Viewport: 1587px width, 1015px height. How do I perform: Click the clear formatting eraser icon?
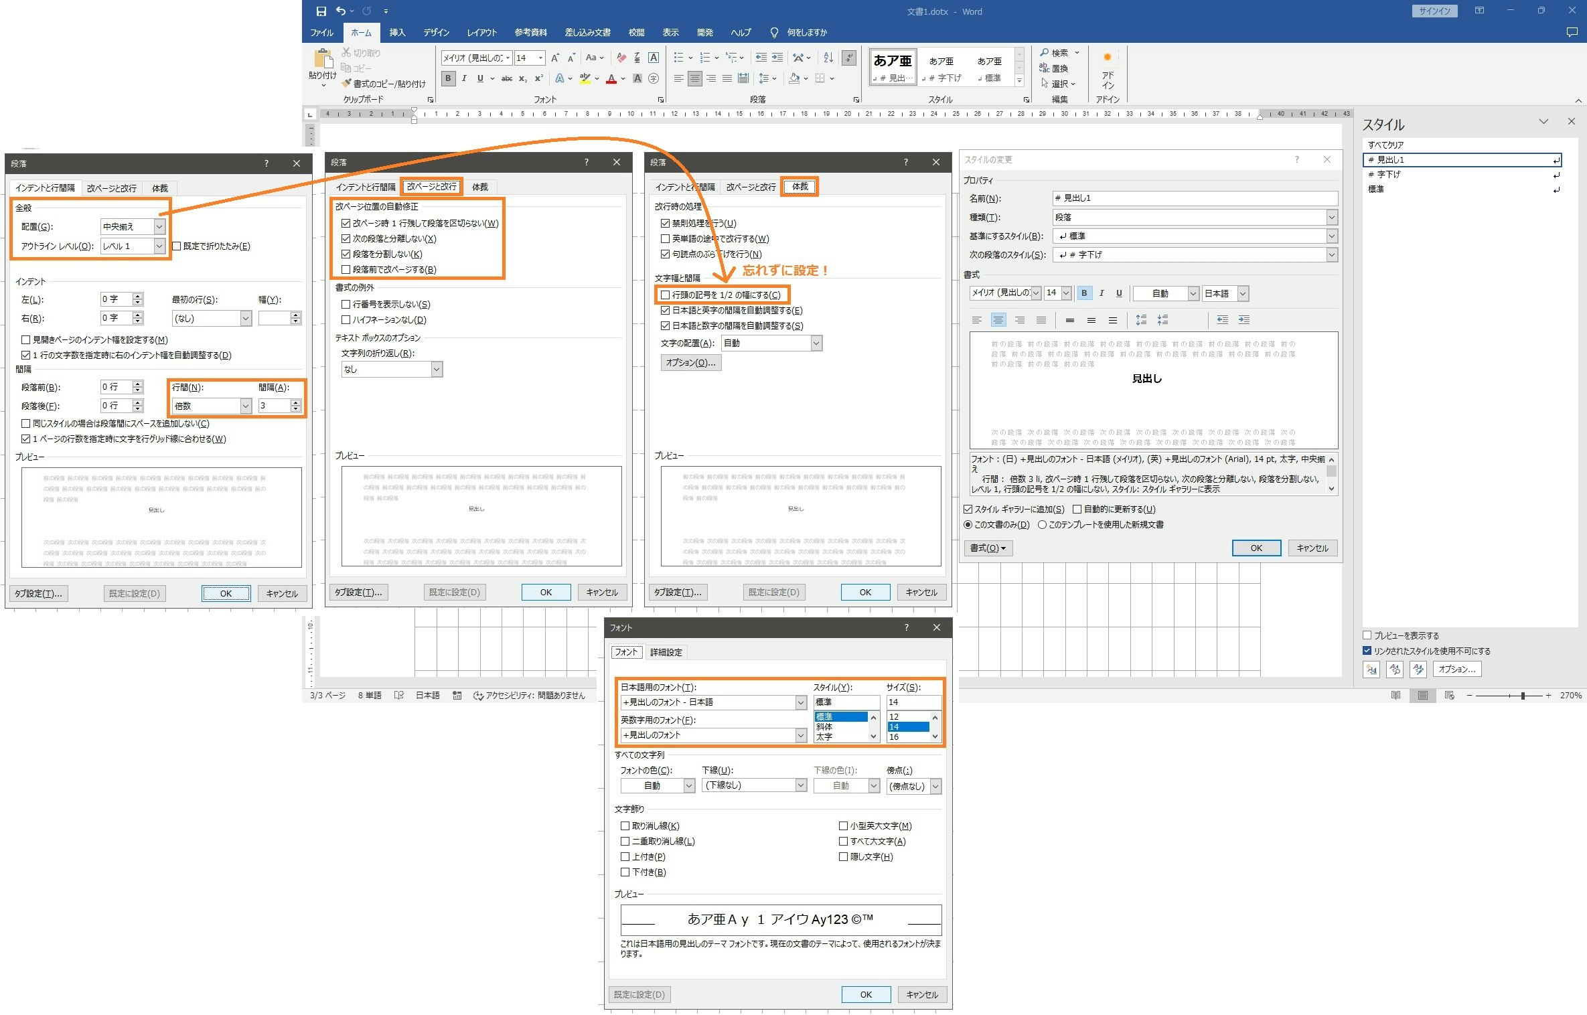coord(621,58)
